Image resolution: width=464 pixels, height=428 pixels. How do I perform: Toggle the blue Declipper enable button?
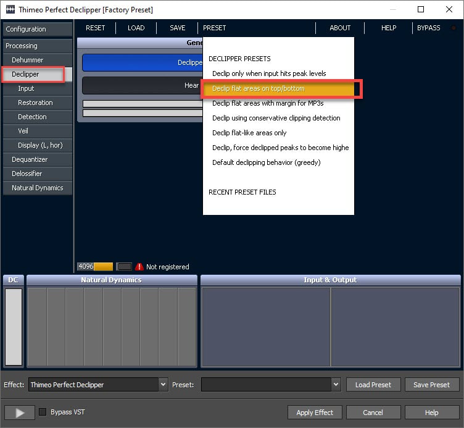pyautogui.click(x=143, y=62)
